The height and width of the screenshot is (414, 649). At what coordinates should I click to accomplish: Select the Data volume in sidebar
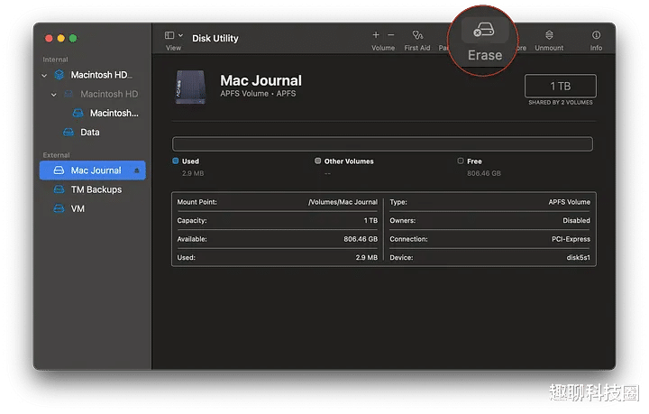(89, 133)
